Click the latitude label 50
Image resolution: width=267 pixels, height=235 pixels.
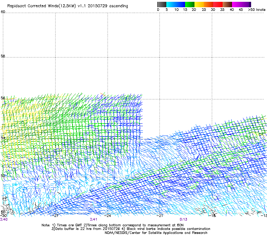point(3,212)
